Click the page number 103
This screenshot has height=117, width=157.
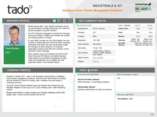(x=152, y=114)
